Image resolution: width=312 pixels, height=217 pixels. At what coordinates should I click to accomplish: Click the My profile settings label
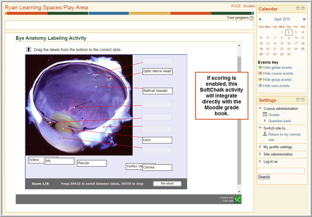point(278,147)
